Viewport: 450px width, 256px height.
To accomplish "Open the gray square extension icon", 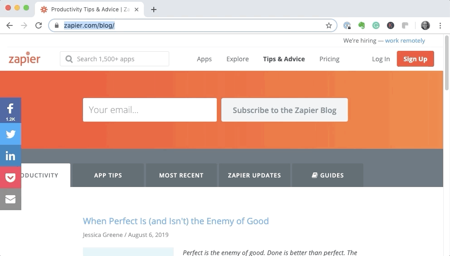I will [x=405, y=25].
